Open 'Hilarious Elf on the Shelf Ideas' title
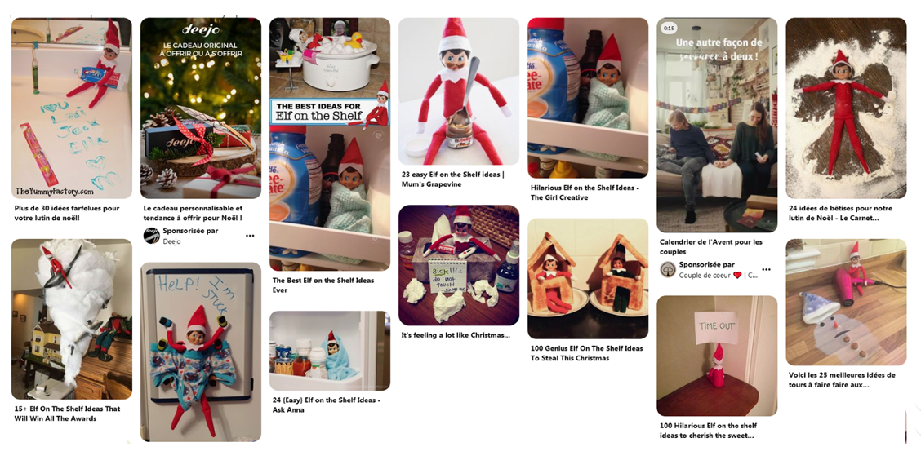 click(585, 192)
